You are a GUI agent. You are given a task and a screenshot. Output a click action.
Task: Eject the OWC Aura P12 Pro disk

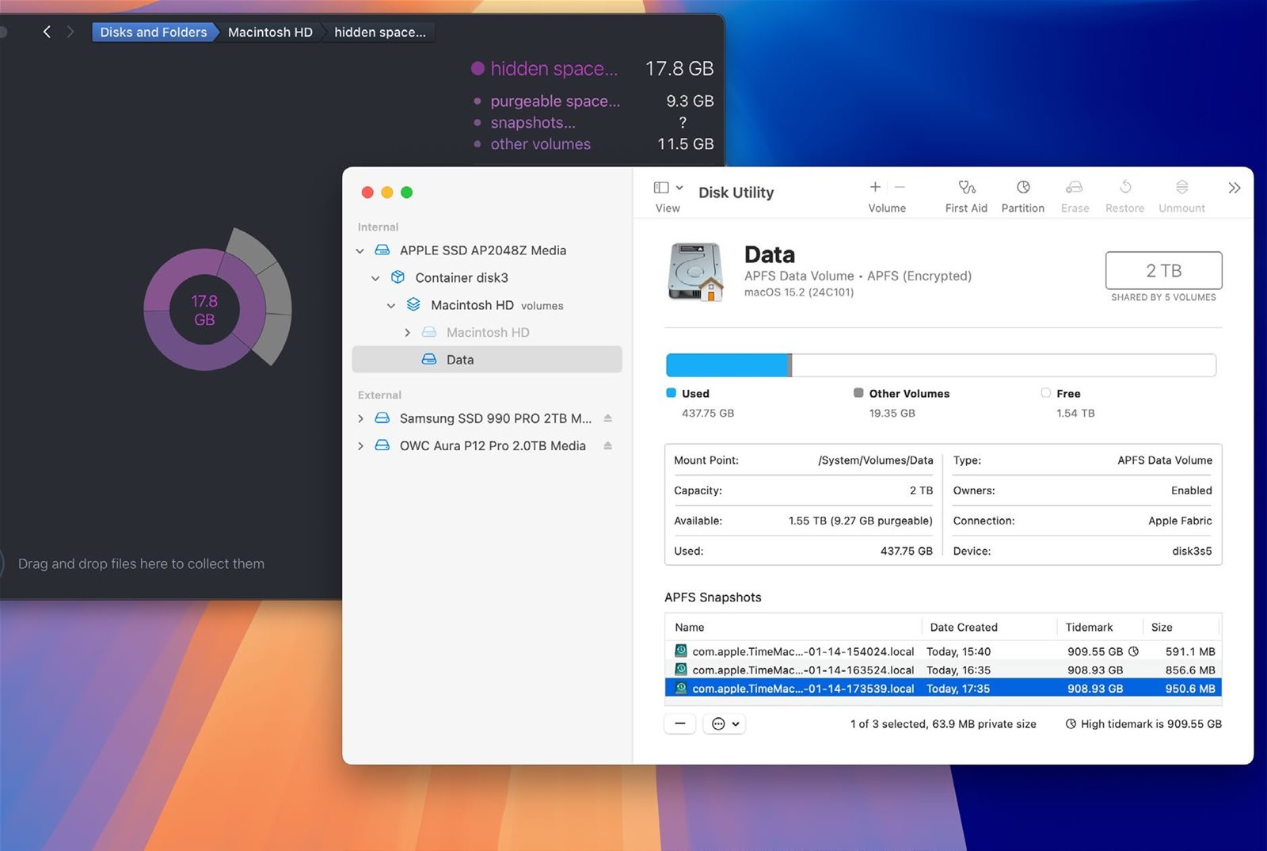point(607,446)
